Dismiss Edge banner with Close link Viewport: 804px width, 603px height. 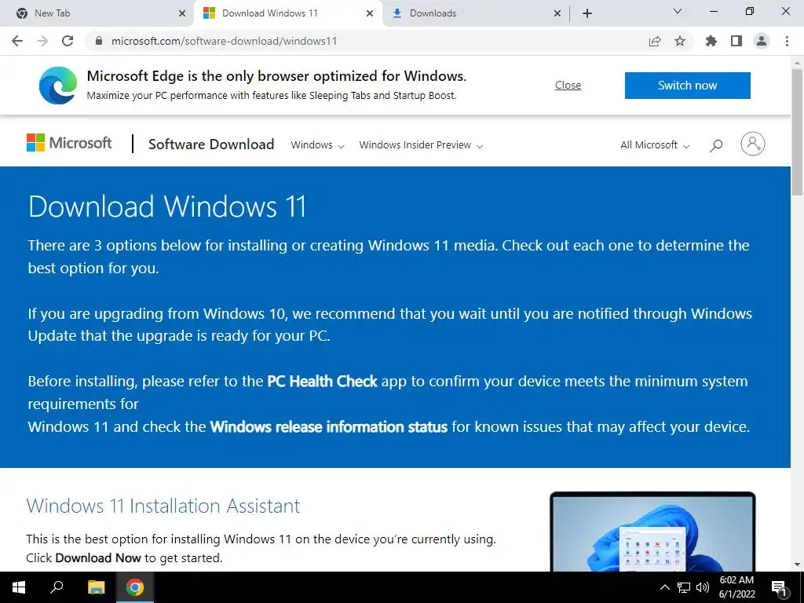pyautogui.click(x=568, y=85)
